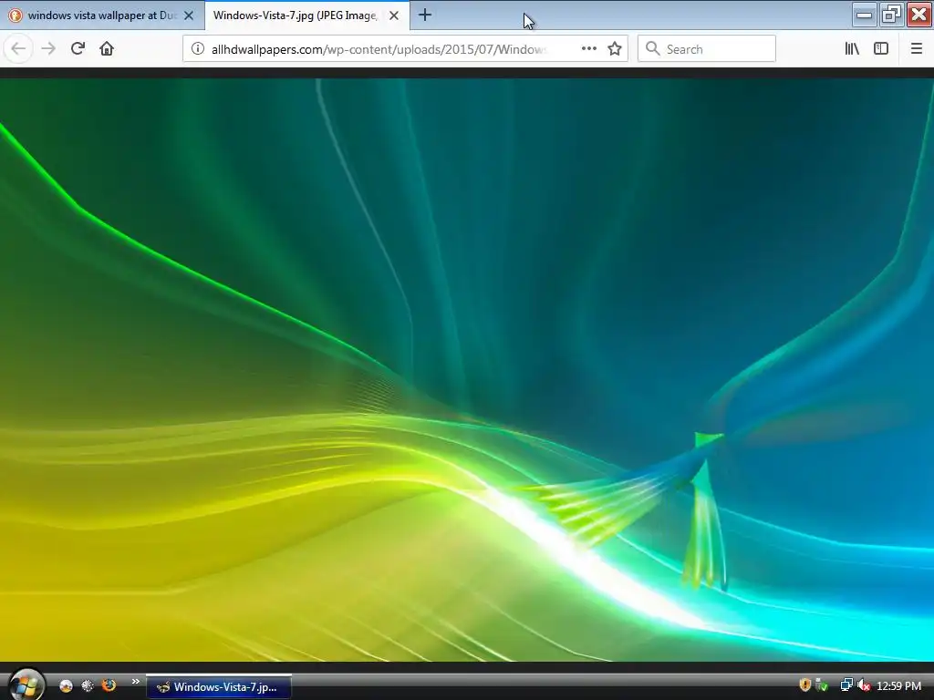Launch the second Quick Launch gear-like icon
Image resolution: width=934 pixels, height=700 pixels.
point(88,686)
